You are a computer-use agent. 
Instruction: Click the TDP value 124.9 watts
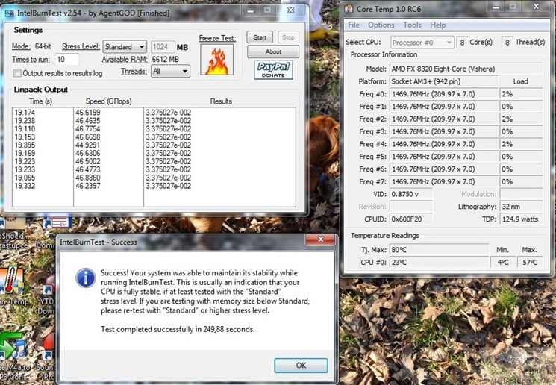click(x=521, y=219)
